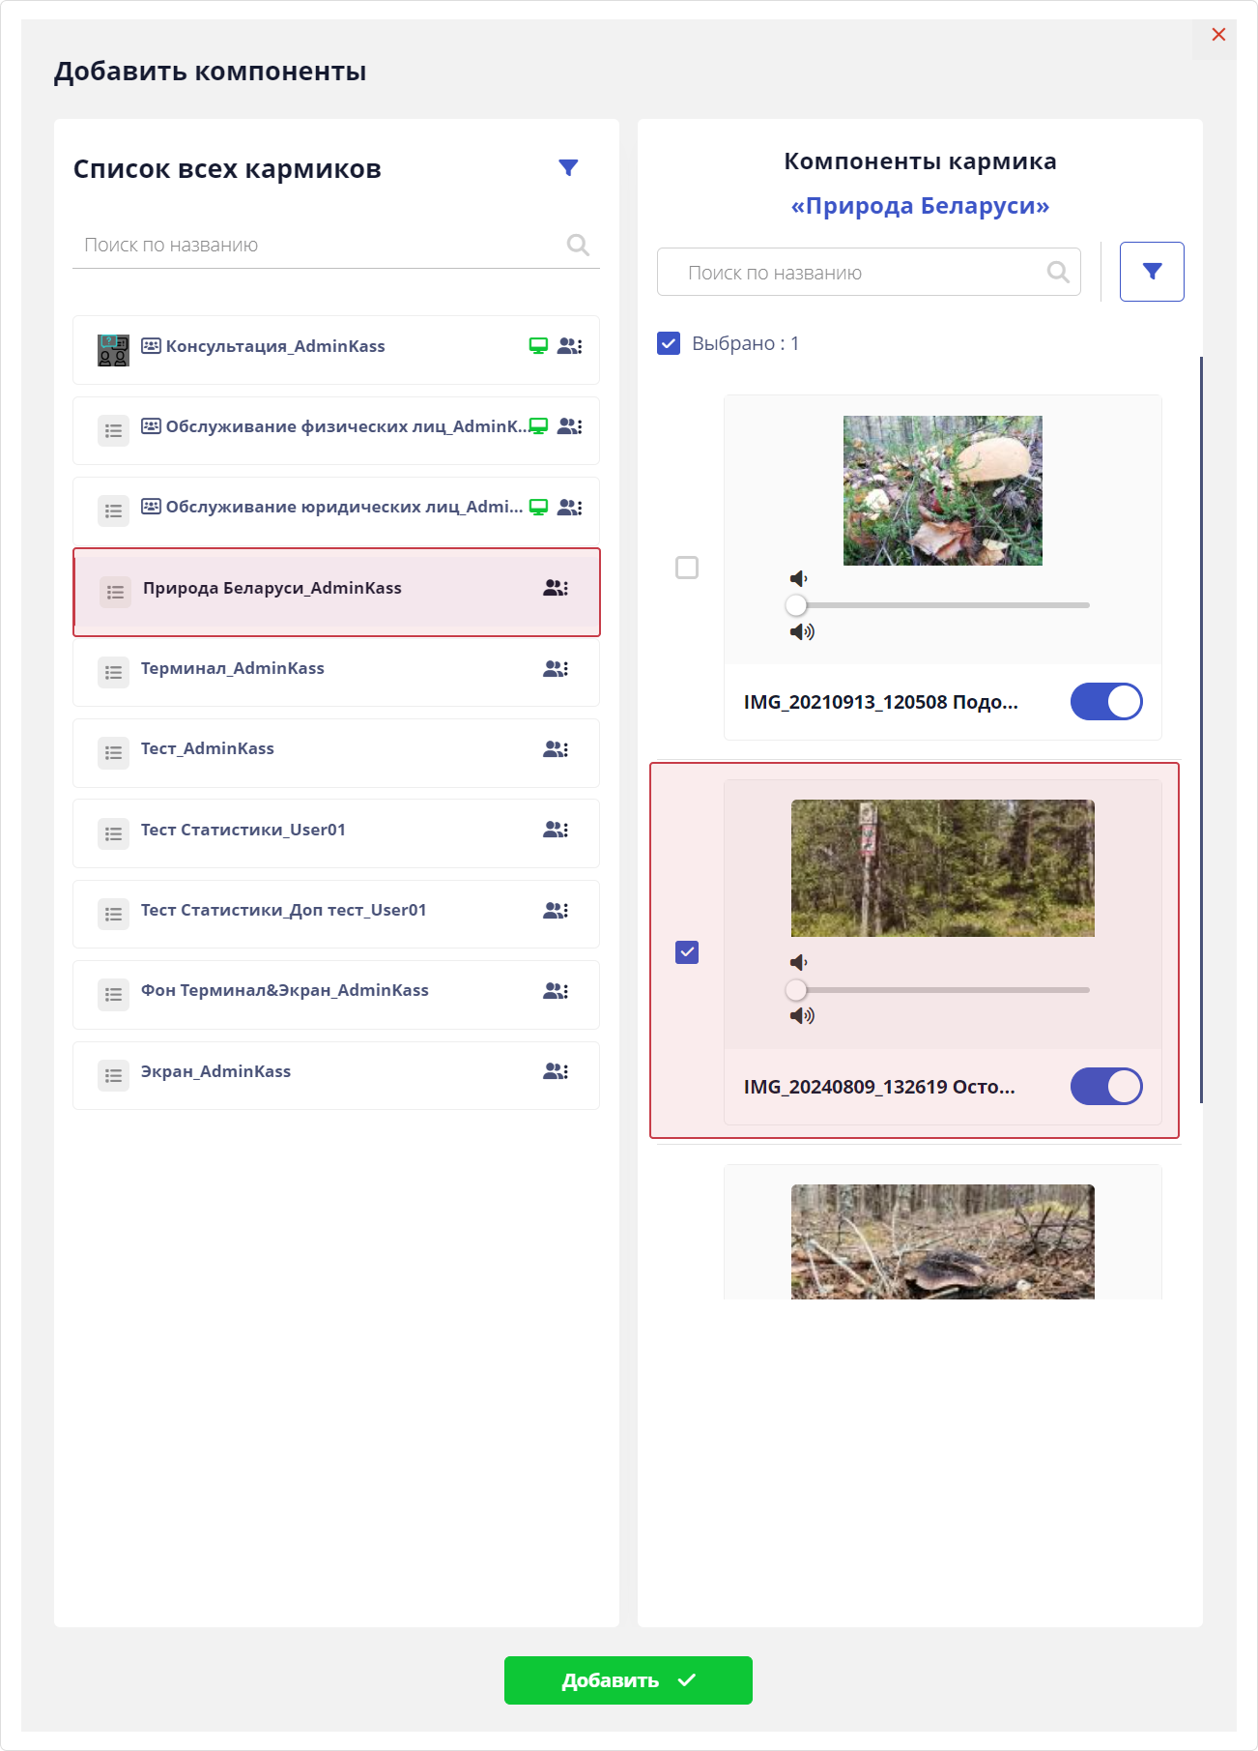Open filter in all karmiks list header

click(x=568, y=168)
